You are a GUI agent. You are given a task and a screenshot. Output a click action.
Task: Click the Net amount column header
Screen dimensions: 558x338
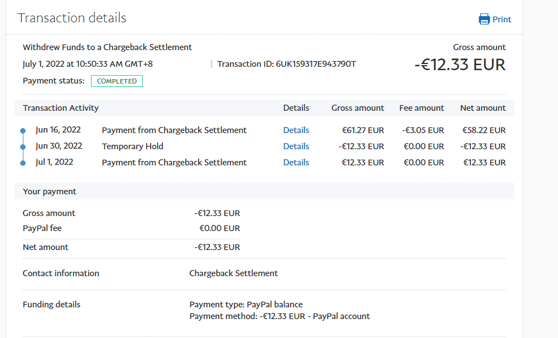pyautogui.click(x=483, y=108)
